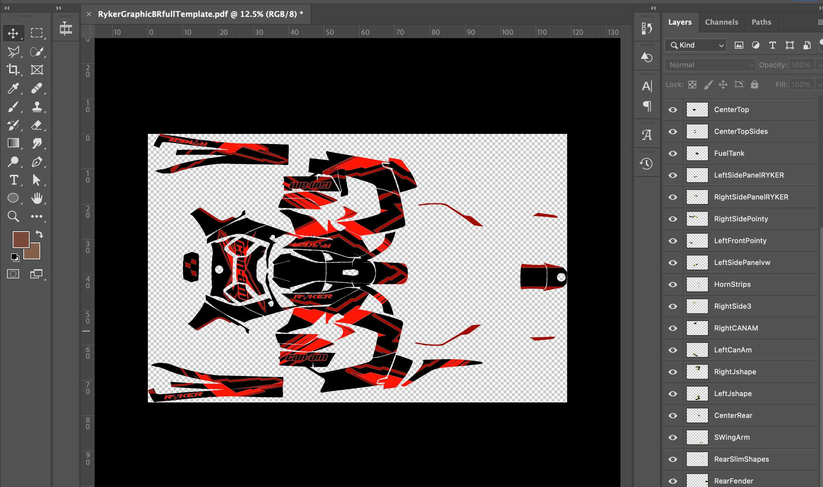
Task: Select the Eyedropper tool
Action: 13,88
